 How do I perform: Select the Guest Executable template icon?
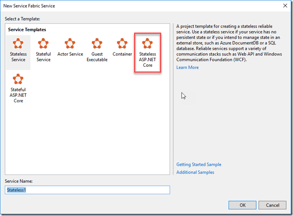pos(97,44)
